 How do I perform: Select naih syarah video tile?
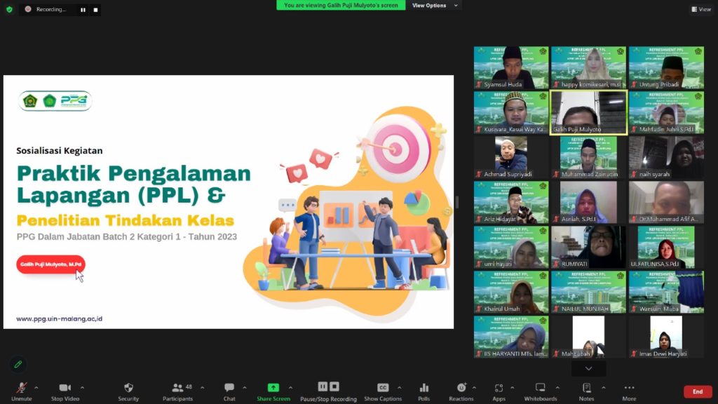click(x=666, y=157)
